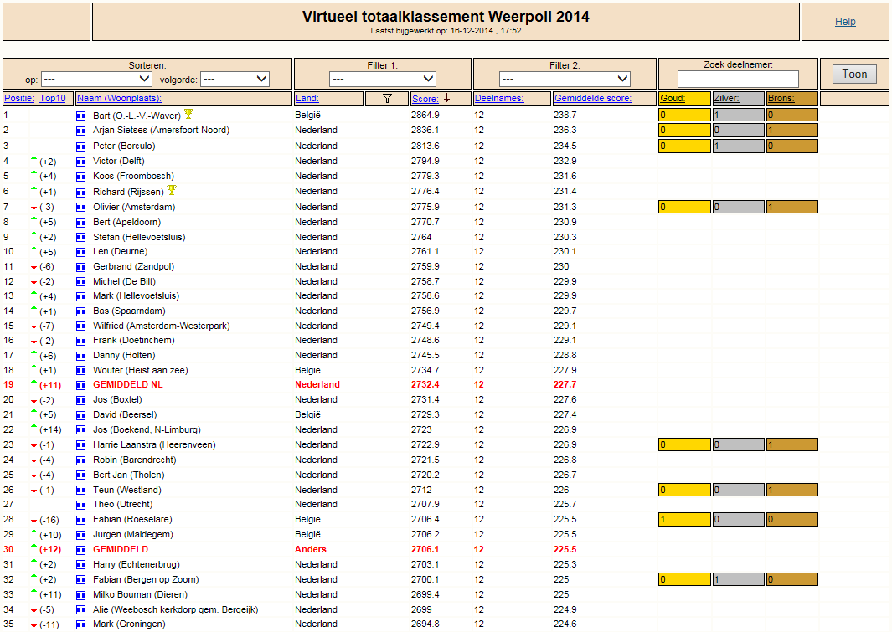Viewport: 892px width, 632px height.
Task: Open the Help link
Action: point(845,22)
